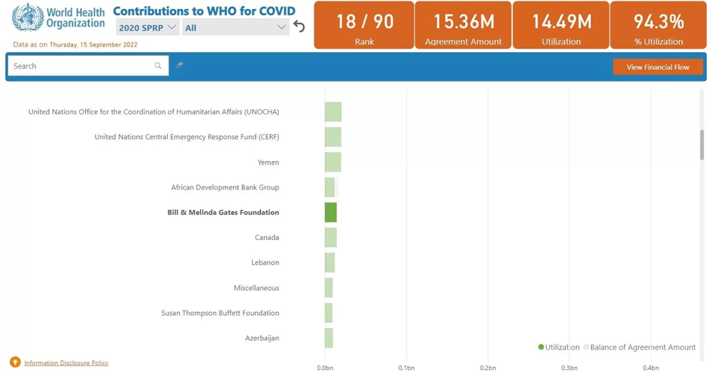This screenshot has width=707, height=376.
Task: Click View Financial Flow button
Action: (657, 67)
